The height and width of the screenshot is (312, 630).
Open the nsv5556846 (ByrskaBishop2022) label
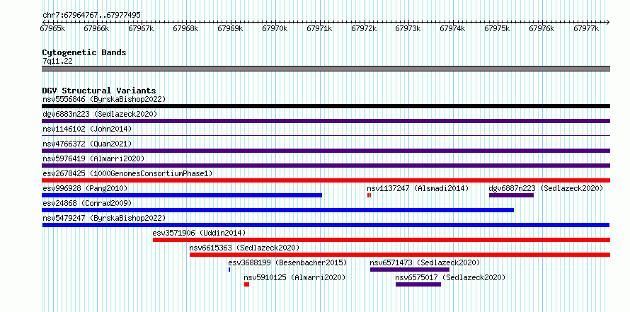104,99
